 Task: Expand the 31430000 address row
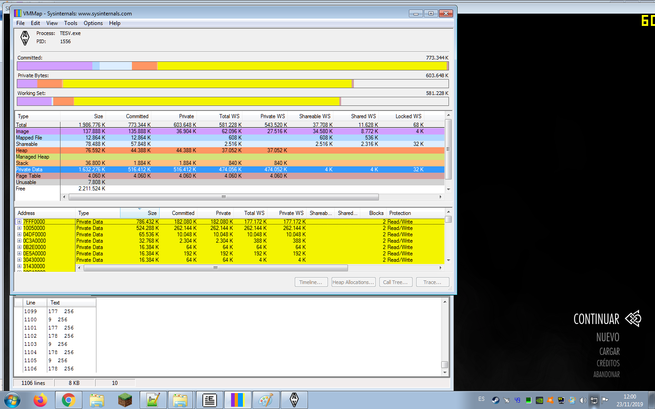click(x=19, y=266)
